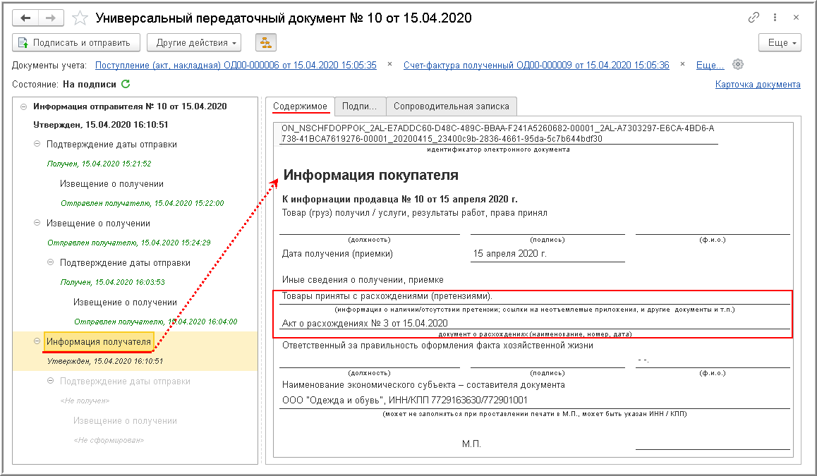Click Подписать и отправить button
The height and width of the screenshot is (476, 817).
coord(76,43)
